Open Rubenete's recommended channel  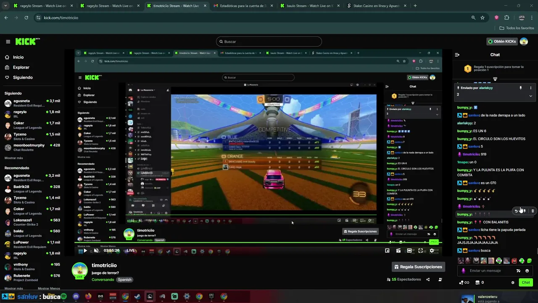tap(32, 278)
